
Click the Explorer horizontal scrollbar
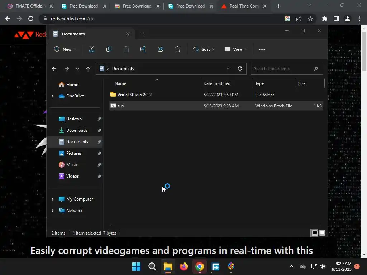tap(215, 226)
